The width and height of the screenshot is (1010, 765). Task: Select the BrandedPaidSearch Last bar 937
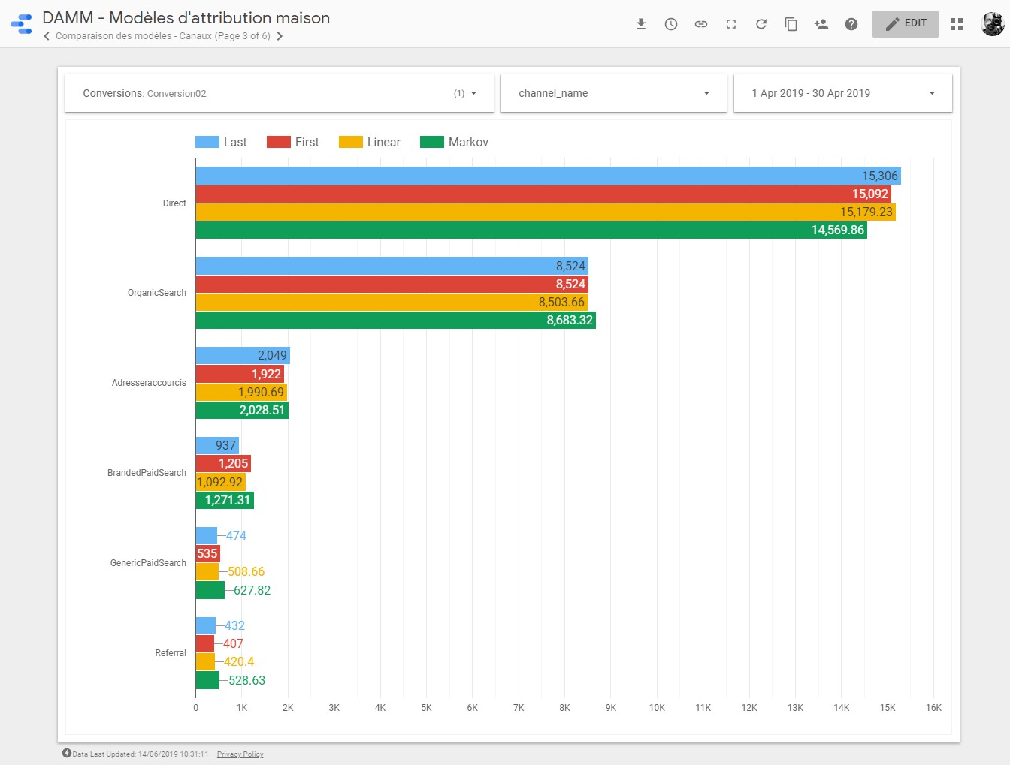(x=217, y=446)
